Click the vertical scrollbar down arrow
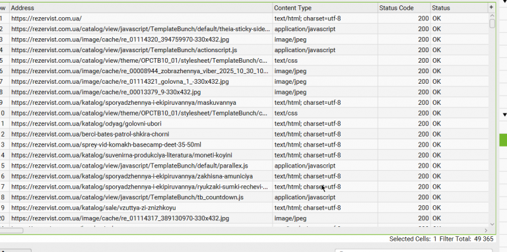Image resolution: width=507 pixels, height=252 pixels. pyautogui.click(x=492, y=224)
